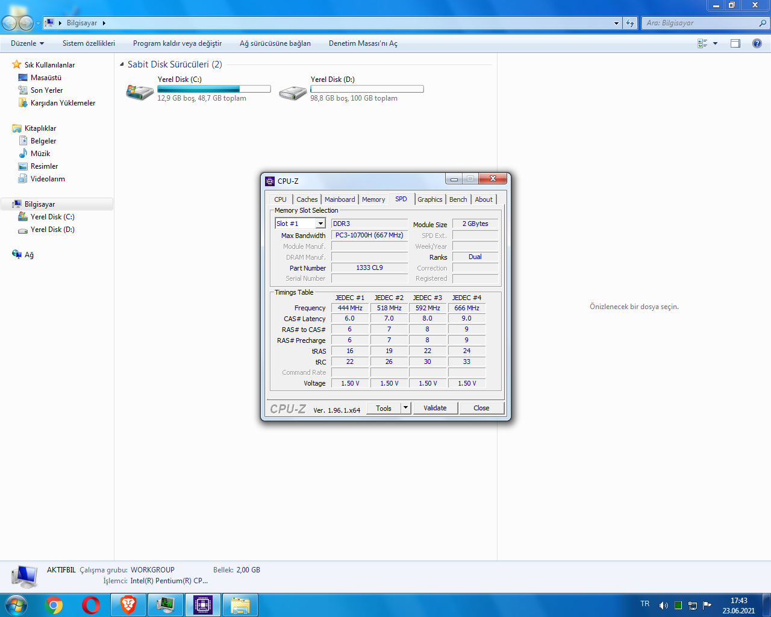Change the view using the view icon
The width and height of the screenshot is (771, 617).
702,43
